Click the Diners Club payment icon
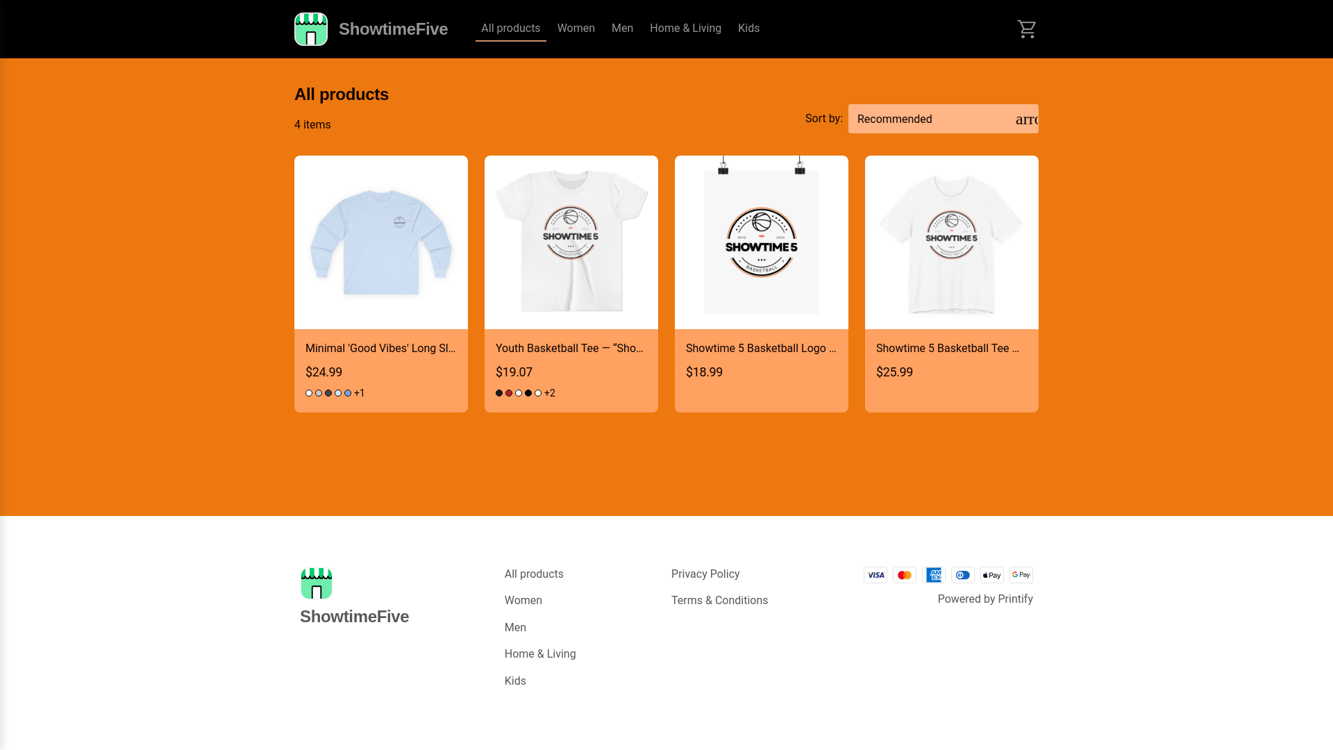This screenshot has height=750, width=1333. pyautogui.click(x=963, y=575)
